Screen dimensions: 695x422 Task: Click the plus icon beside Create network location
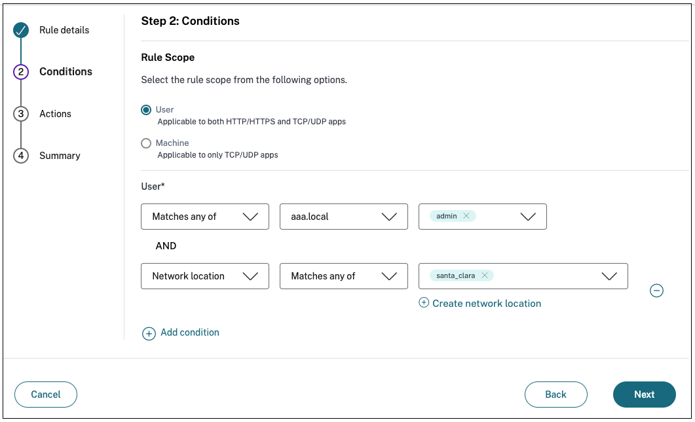424,303
